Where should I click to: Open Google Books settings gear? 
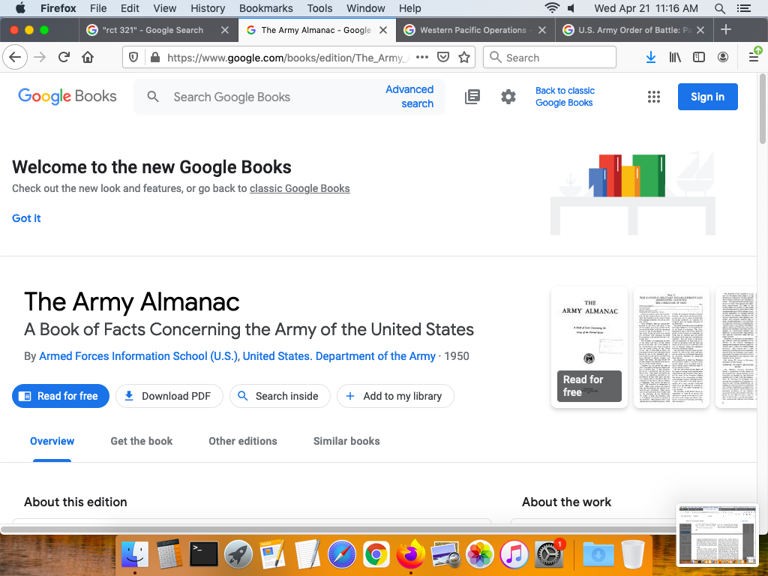(508, 97)
